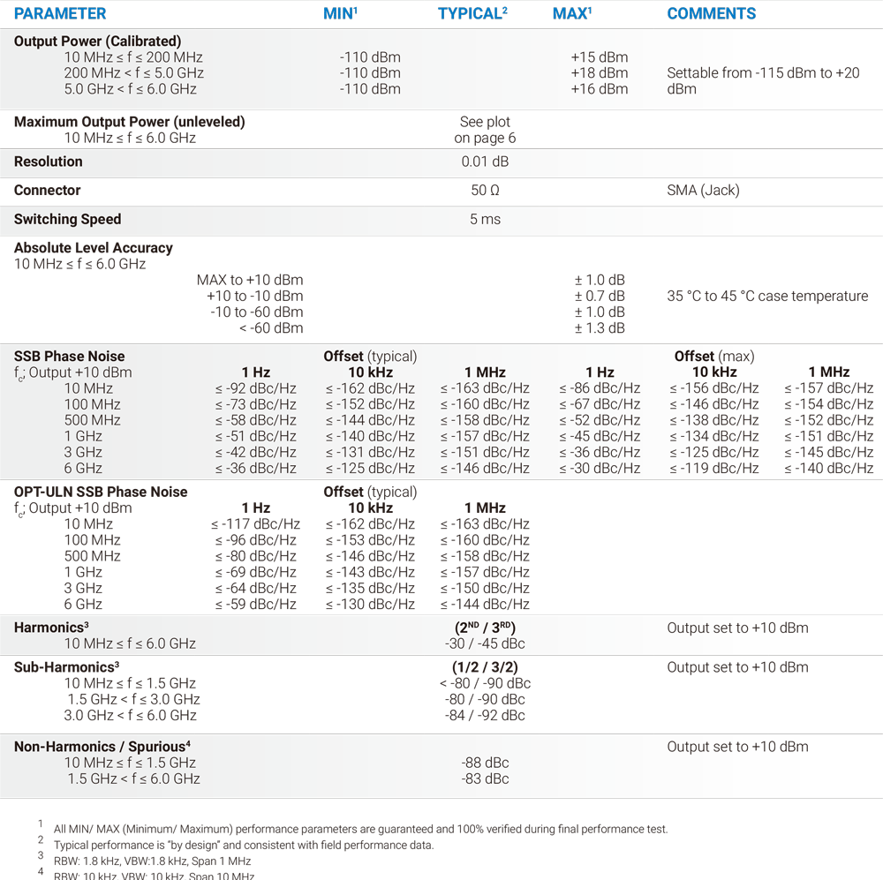The height and width of the screenshot is (880, 883).
Task: Click the Output Power (Calibrated) row title
Action: tap(97, 41)
